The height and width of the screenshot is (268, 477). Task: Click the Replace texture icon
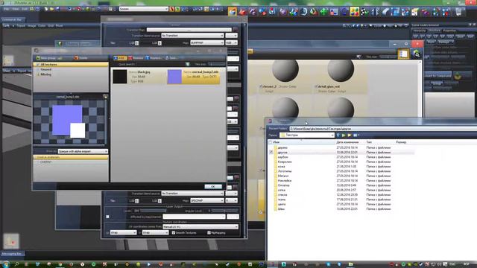click(x=148, y=58)
